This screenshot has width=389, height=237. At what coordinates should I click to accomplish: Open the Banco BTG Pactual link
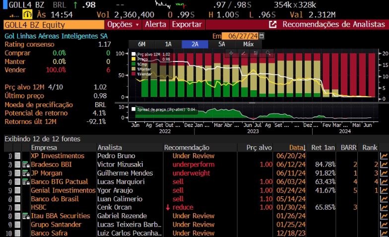[61, 181]
